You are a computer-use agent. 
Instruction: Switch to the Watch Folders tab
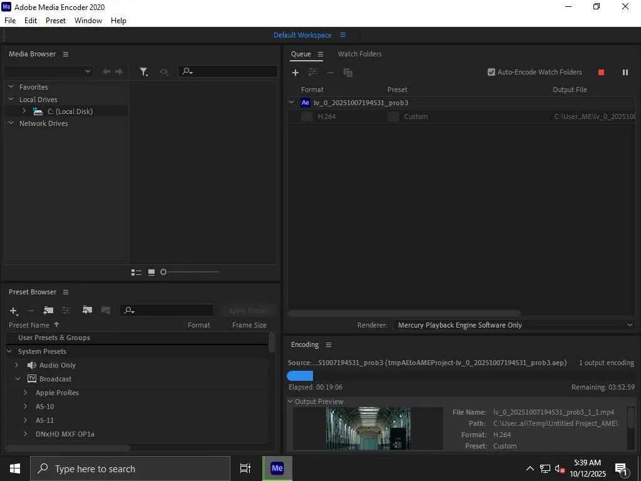(x=360, y=54)
